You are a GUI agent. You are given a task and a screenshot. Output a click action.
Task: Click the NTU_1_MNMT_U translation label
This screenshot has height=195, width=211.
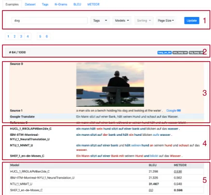pyautogui.click(x=21, y=146)
